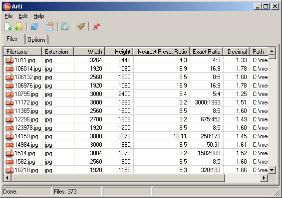The height and width of the screenshot is (198, 282).
Task: Click the export list toolbar icon
Action: click(x=65, y=26)
